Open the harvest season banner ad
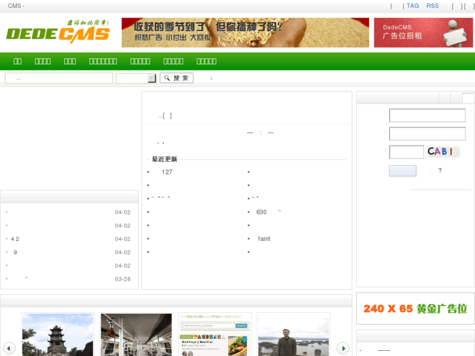475x356 pixels. (x=245, y=33)
